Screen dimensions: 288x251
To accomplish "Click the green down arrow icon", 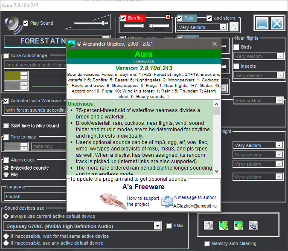I will tap(224, 225).
